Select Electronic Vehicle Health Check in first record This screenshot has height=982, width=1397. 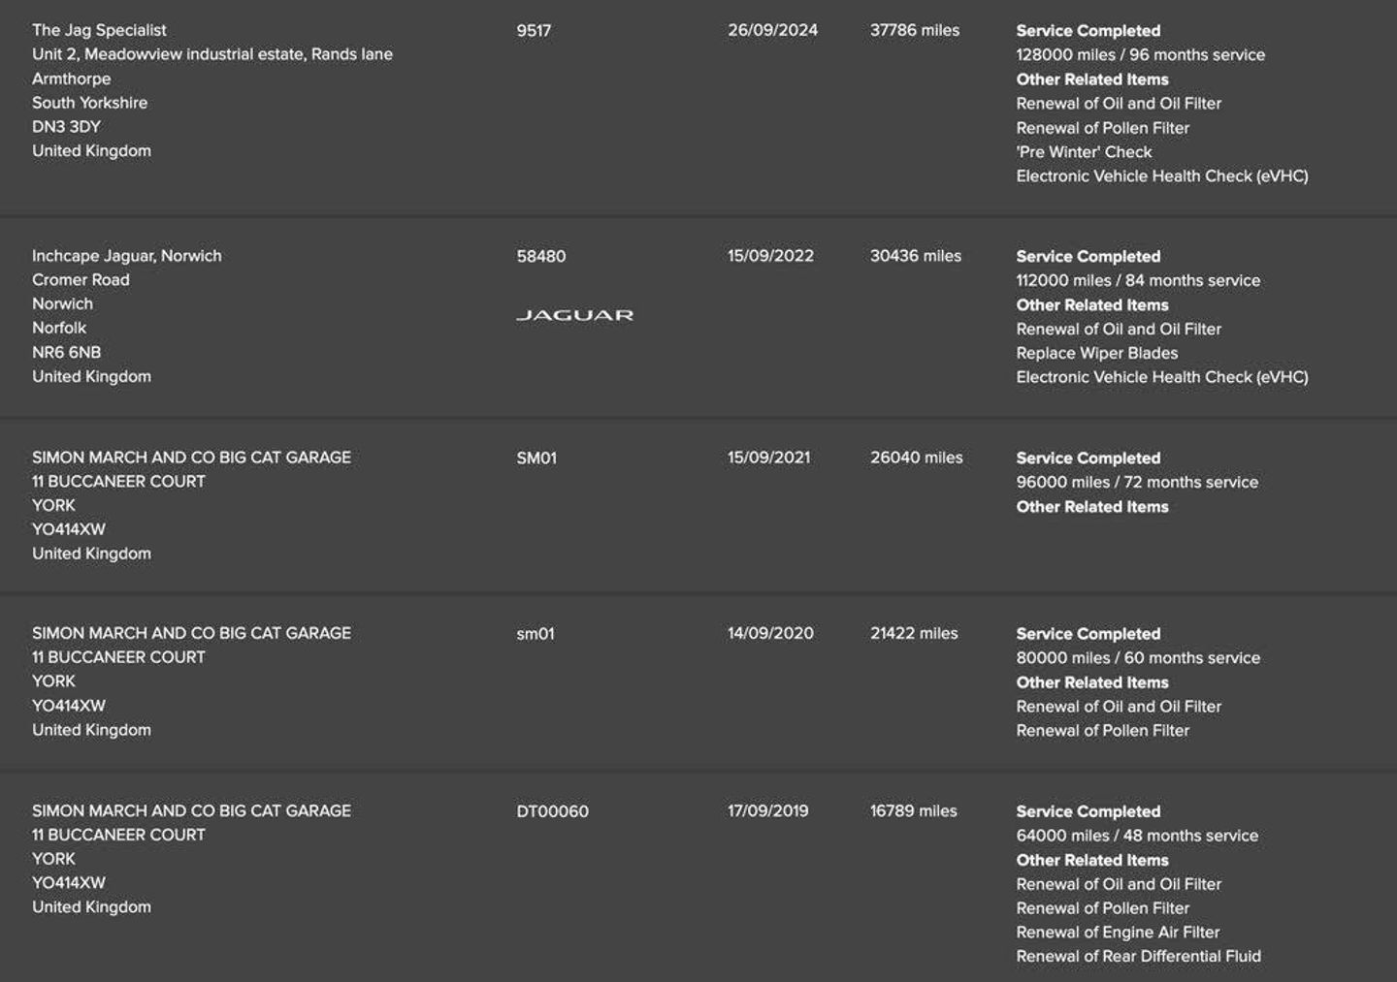click(1162, 176)
